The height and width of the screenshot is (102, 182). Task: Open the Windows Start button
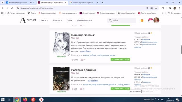coord(3,99)
